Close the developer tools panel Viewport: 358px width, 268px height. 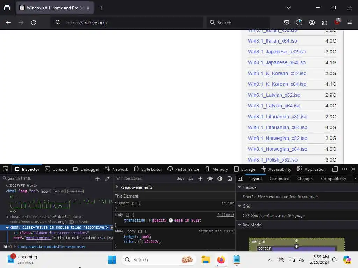pos(353,169)
